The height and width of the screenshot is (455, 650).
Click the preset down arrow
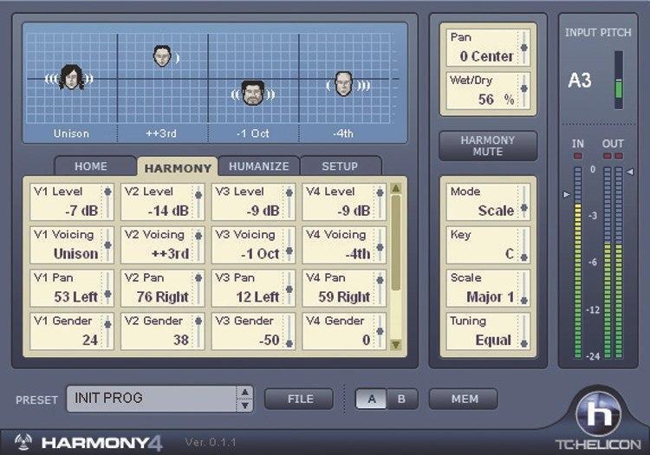pos(246,405)
